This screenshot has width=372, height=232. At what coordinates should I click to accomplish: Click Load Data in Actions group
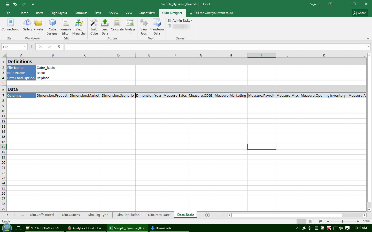pyautogui.click(x=105, y=27)
